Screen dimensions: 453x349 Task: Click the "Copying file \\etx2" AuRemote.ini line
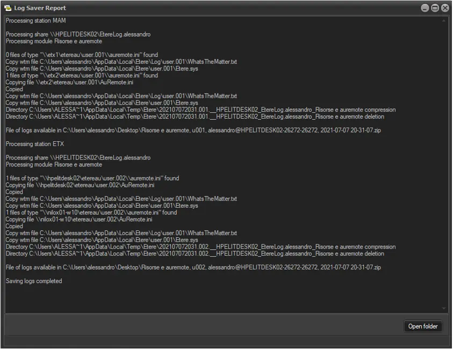74,83
